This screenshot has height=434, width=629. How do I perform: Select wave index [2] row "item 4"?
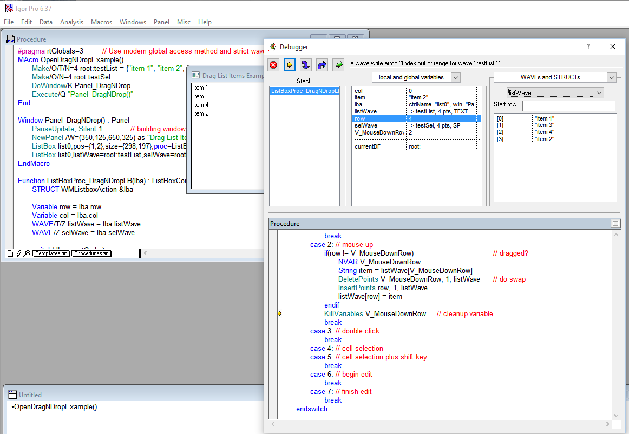tap(555, 132)
